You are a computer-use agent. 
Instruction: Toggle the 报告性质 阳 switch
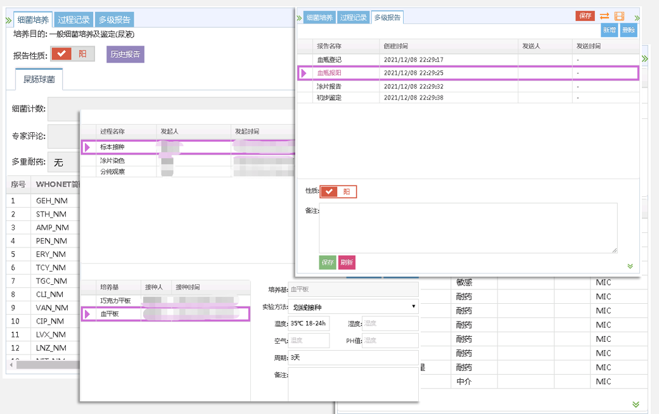pos(73,54)
